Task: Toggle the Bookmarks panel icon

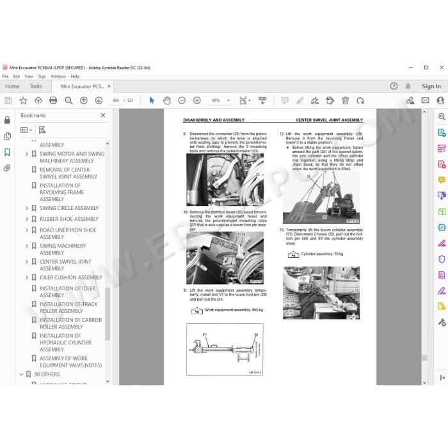Action: [8, 152]
